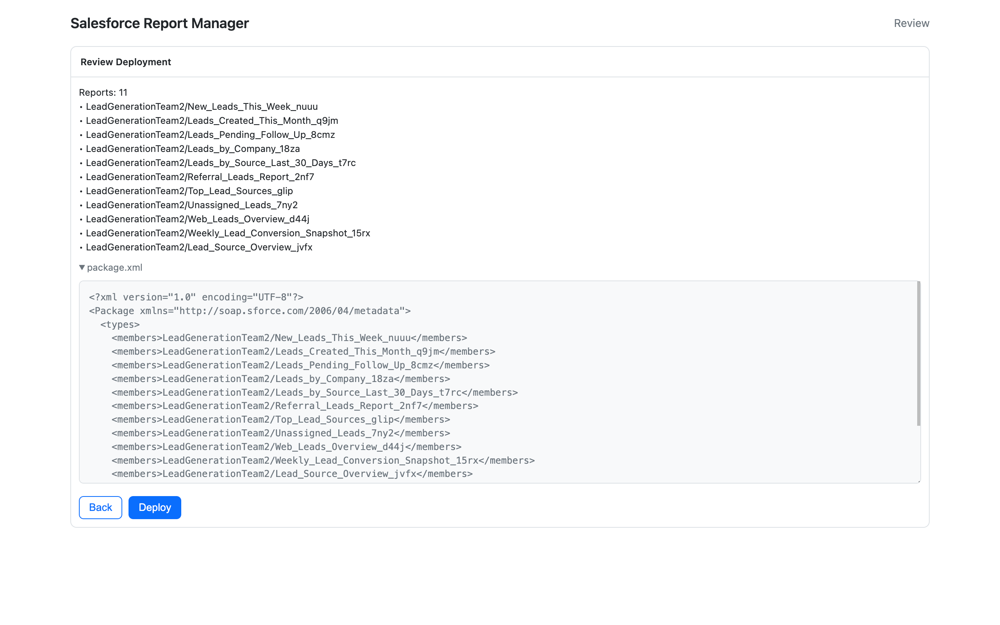Select Lead_Source_Overview_jvfx list entry
The width and height of the screenshot is (1000, 625).
click(199, 247)
